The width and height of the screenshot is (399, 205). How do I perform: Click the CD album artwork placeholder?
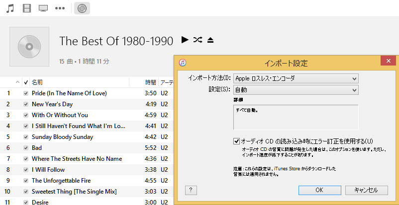click(29, 47)
